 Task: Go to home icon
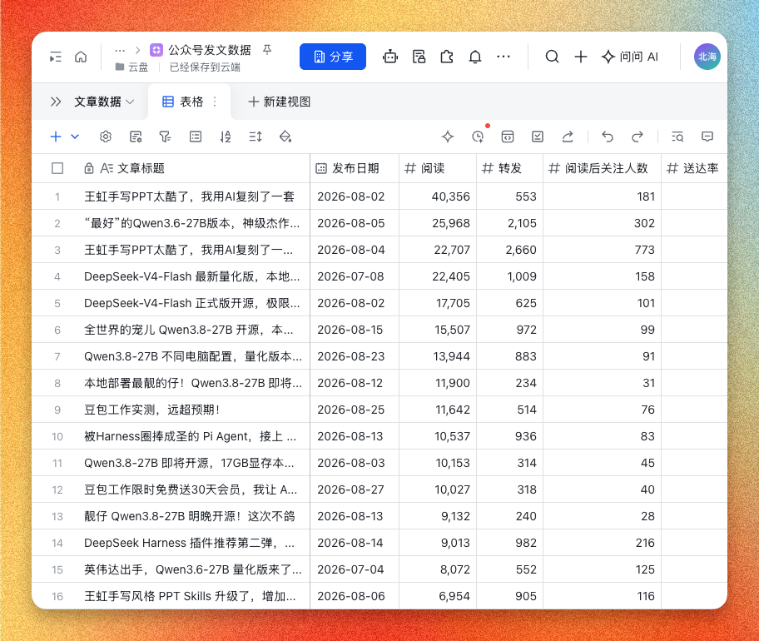pos(81,57)
